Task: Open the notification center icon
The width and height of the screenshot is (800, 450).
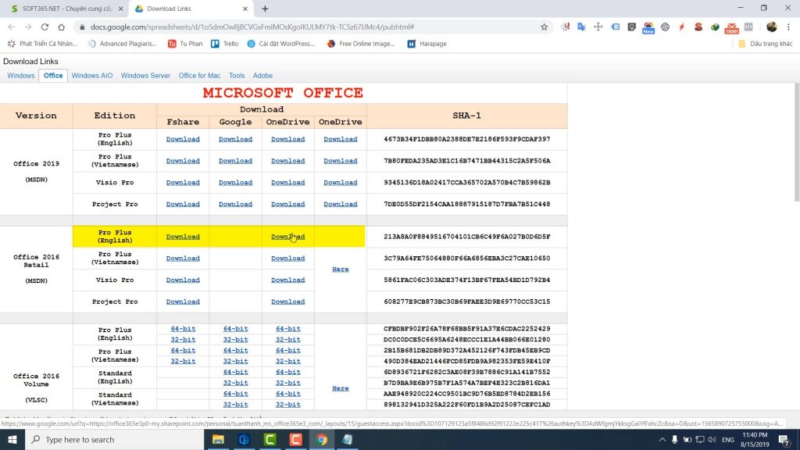Action: [x=784, y=439]
